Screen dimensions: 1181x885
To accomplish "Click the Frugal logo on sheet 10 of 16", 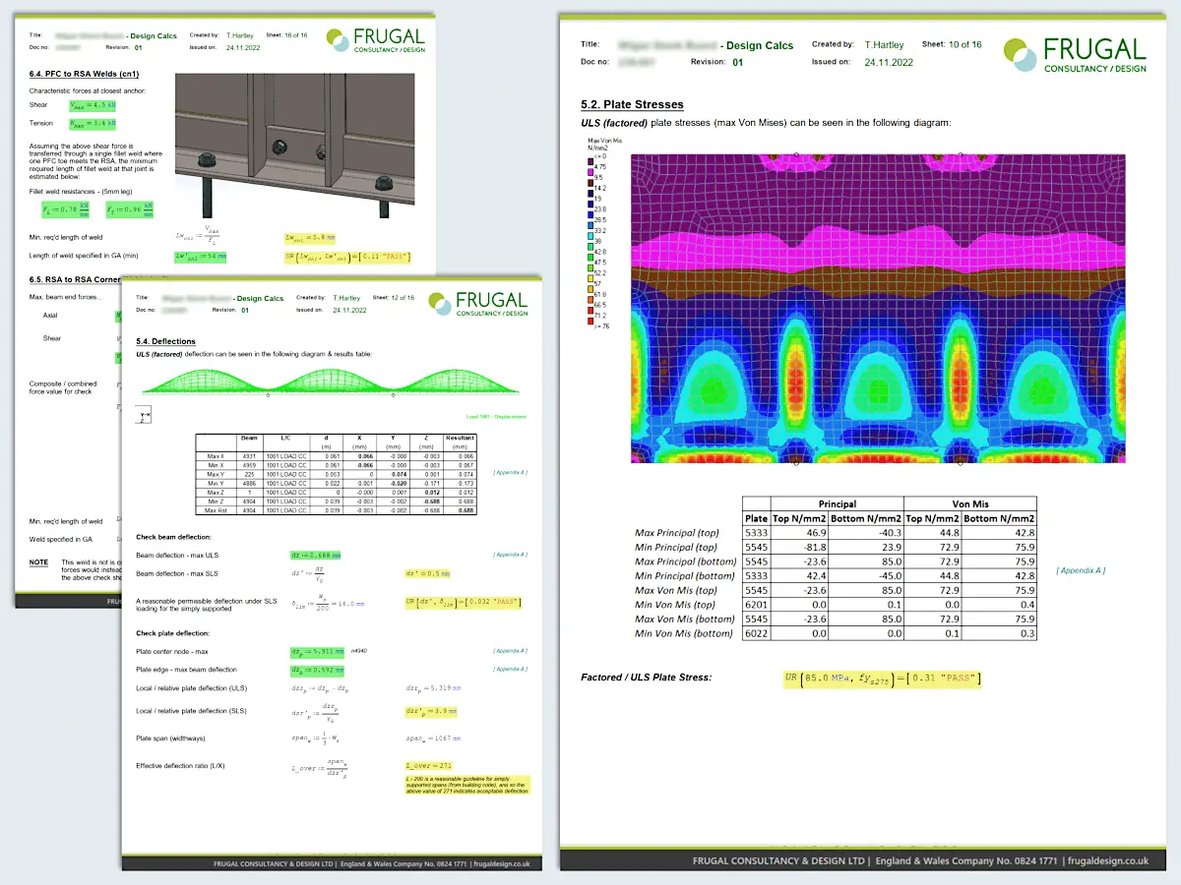I will [1075, 54].
